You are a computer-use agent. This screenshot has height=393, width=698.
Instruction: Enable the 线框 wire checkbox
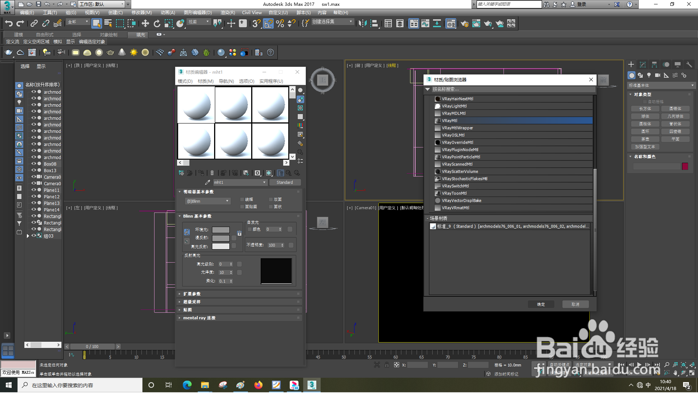(x=242, y=200)
